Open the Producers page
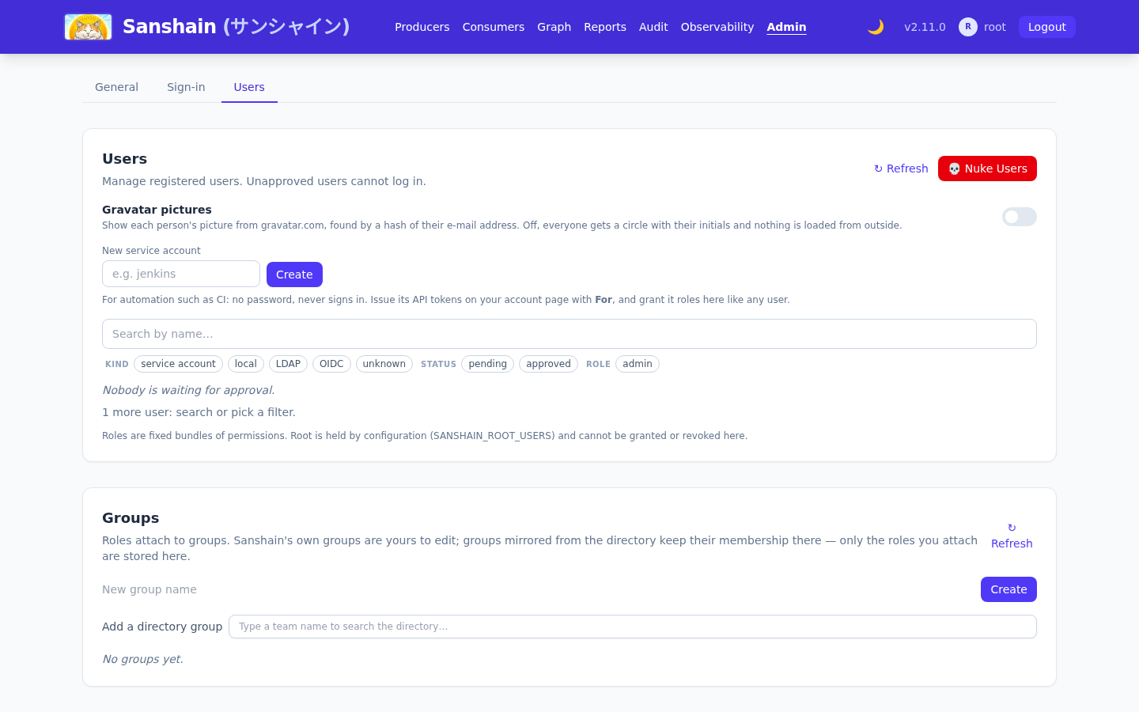The height and width of the screenshot is (712, 1139). pyautogui.click(x=422, y=27)
